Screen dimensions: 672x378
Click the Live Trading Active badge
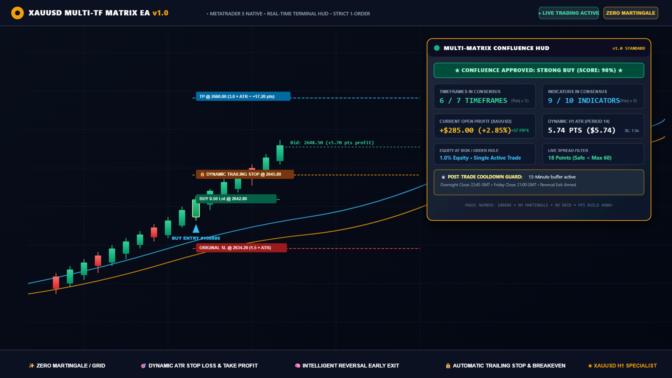(569, 13)
